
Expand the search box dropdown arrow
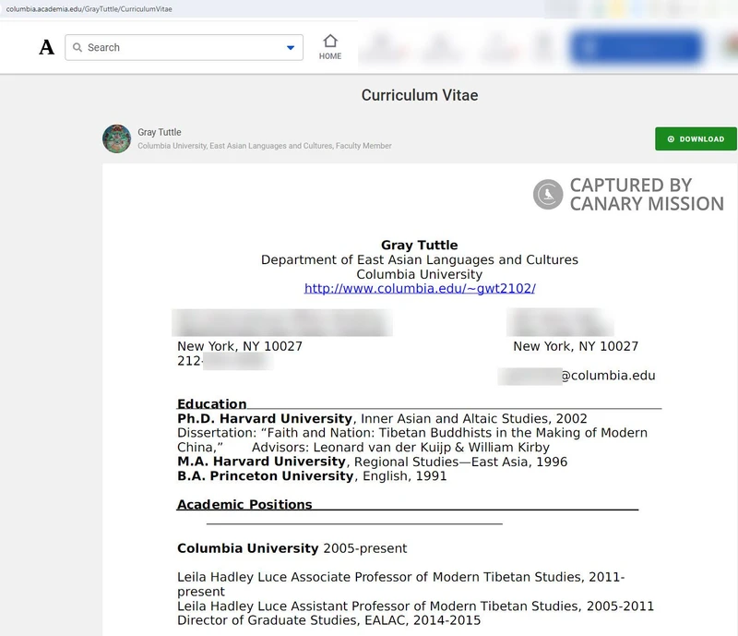point(291,48)
